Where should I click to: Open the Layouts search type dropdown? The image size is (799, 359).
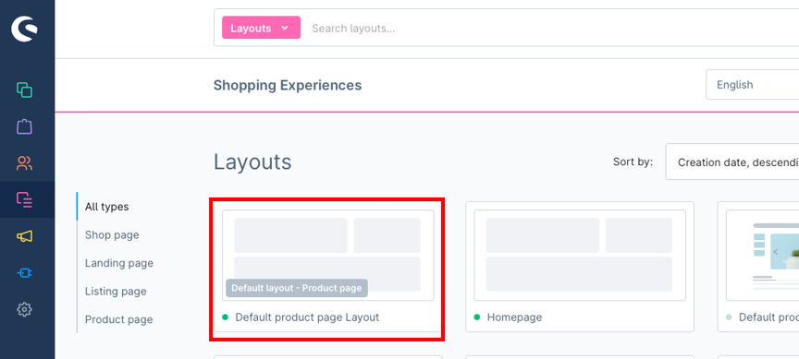tap(261, 28)
